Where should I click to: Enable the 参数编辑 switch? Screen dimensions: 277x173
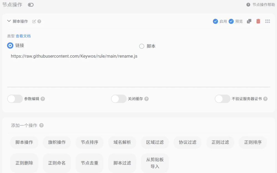point(15,99)
